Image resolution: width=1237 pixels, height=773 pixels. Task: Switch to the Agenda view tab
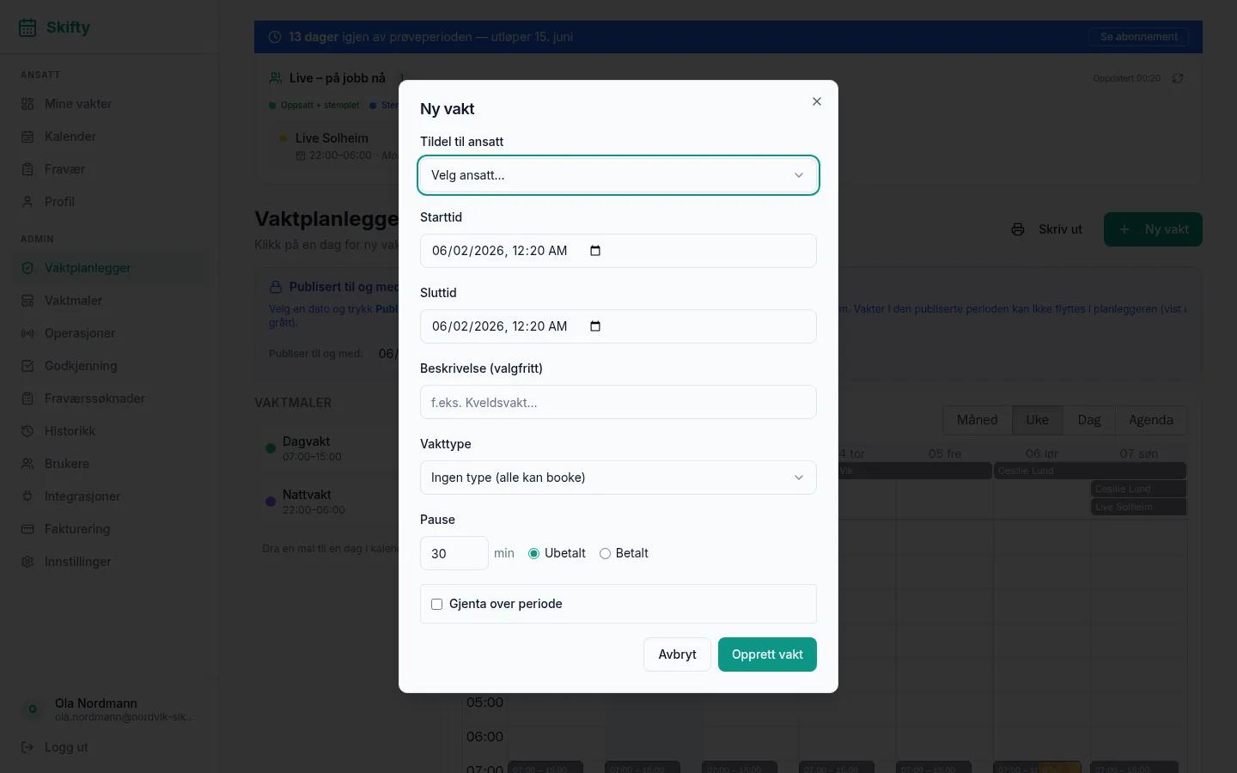(1151, 420)
